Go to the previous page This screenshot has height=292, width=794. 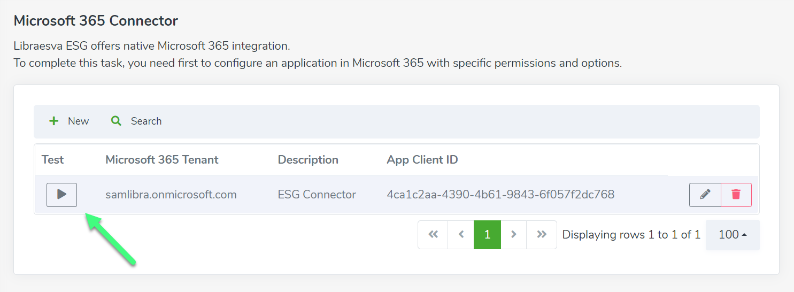pos(461,235)
